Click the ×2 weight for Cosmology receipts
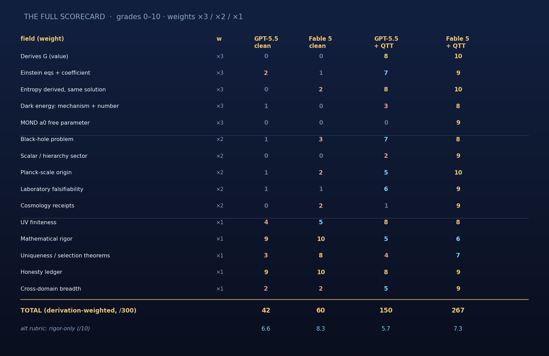This screenshot has width=549, height=356. [220, 206]
